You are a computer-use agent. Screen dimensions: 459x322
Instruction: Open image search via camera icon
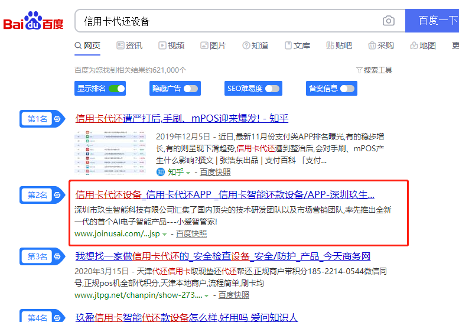(x=389, y=21)
